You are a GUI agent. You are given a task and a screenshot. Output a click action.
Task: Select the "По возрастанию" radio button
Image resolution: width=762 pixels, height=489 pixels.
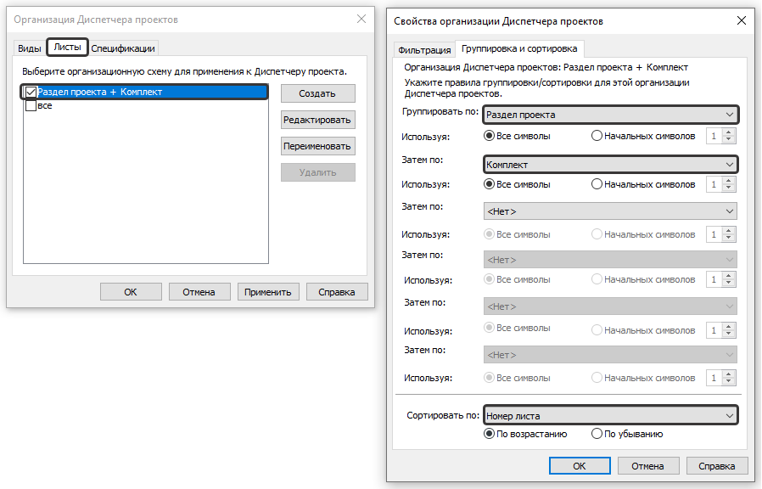click(489, 434)
